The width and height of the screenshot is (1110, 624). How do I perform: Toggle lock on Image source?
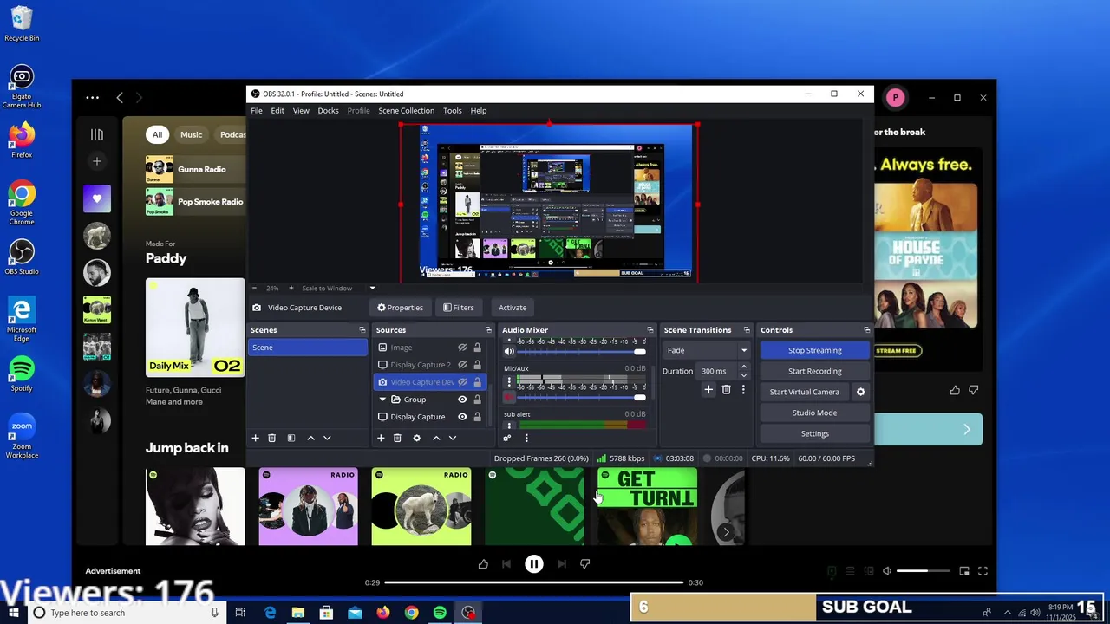click(477, 348)
